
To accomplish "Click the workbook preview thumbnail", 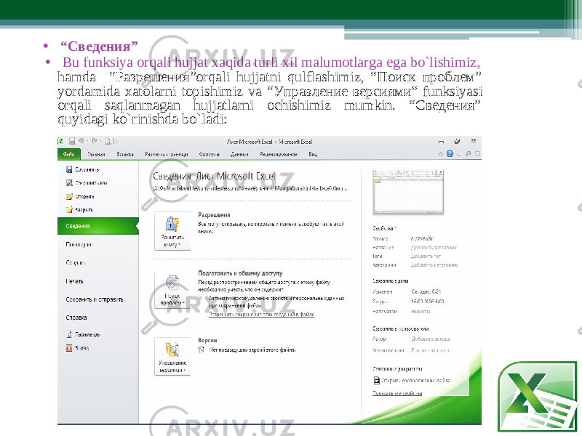I will pos(408,192).
